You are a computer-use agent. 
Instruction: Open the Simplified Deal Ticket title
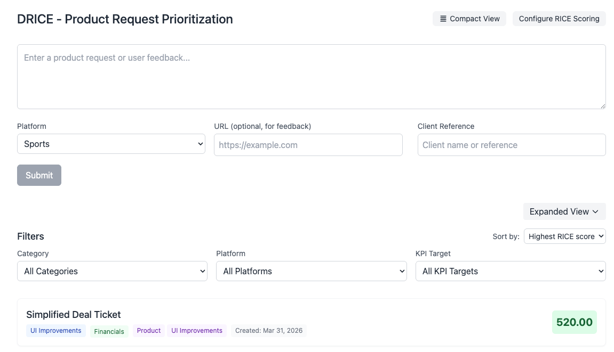point(74,315)
